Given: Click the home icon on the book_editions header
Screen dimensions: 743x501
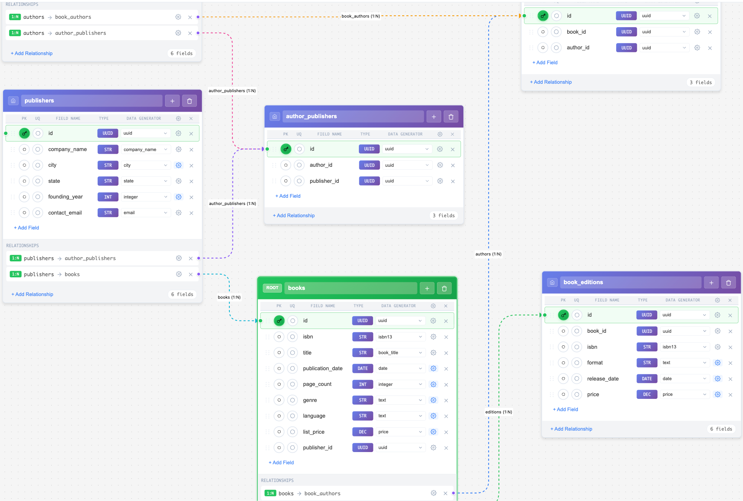Looking at the screenshot, I should (x=552, y=282).
